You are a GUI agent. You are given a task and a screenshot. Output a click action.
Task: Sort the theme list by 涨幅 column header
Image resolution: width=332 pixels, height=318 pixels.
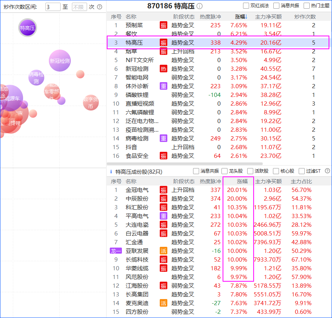(241, 17)
